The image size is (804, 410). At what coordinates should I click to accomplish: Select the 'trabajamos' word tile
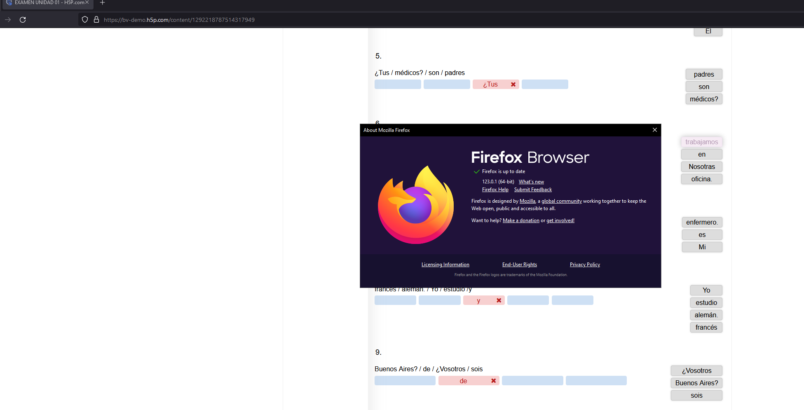pos(701,142)
